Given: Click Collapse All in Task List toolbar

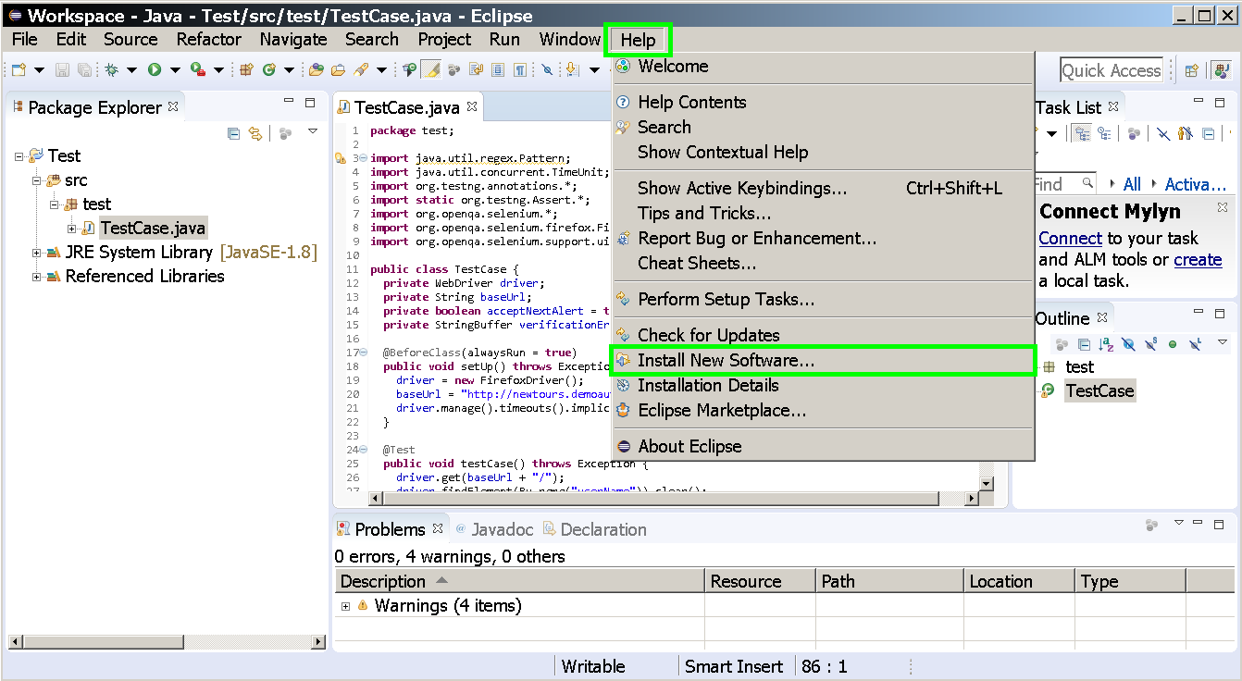Looking at the screenshot, I should pos(1209,132).
